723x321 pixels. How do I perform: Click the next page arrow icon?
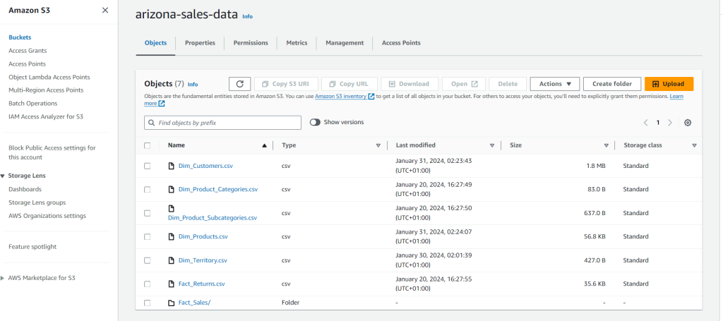pyautogui.click(x=670, y=123)
